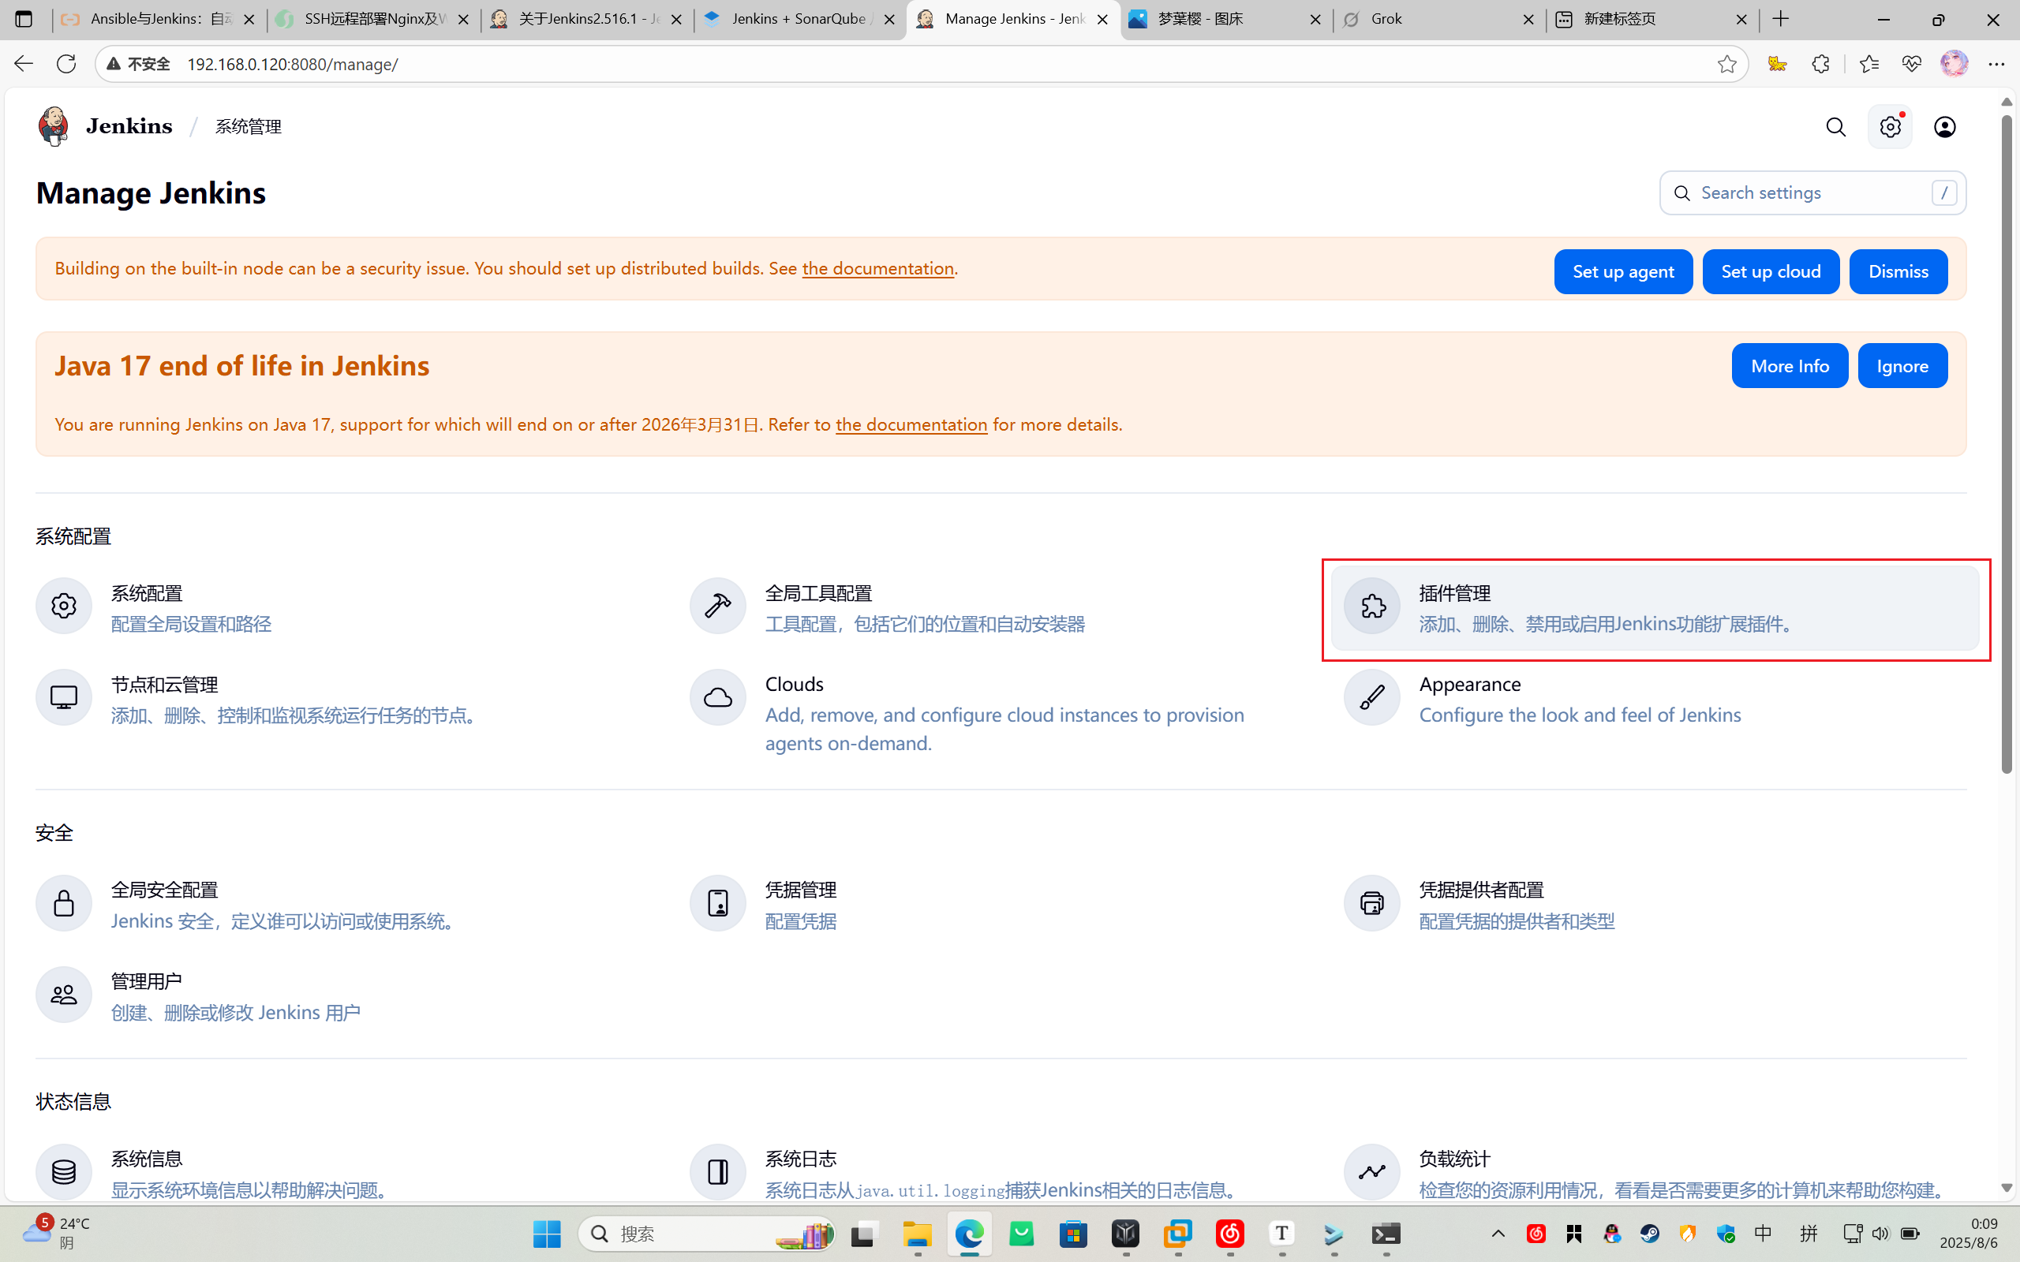Open weather widget showing 24°C
The width and height of the screenshot is (2020, 1262).
coord(57,1233)
